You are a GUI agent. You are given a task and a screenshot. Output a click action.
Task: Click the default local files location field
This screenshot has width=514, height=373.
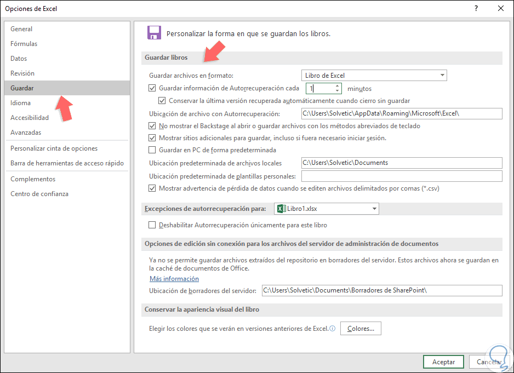click(x=402, y=163)
